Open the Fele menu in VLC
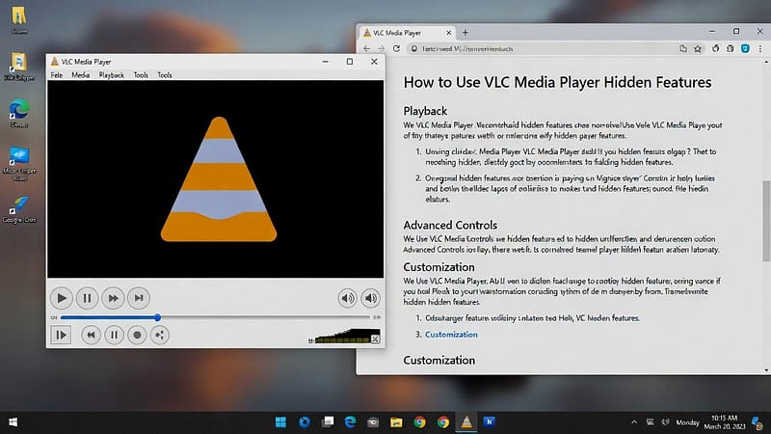 (x=57, y=75)
